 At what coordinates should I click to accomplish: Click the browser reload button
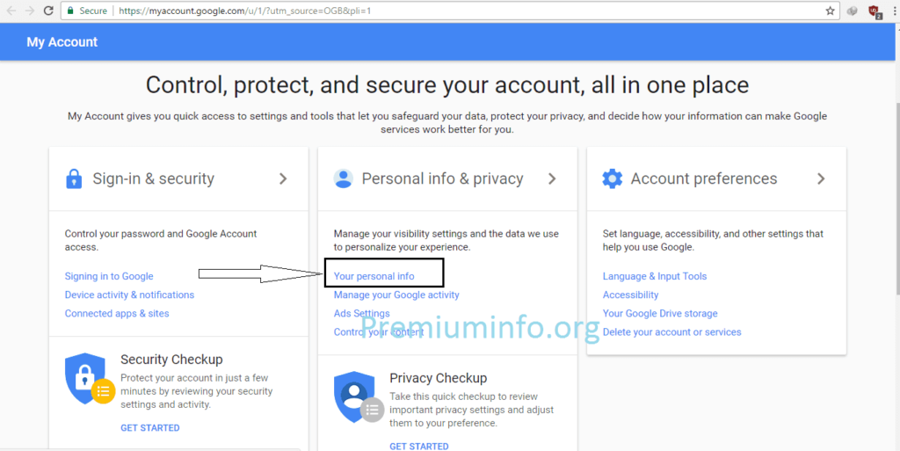[50, 11]
